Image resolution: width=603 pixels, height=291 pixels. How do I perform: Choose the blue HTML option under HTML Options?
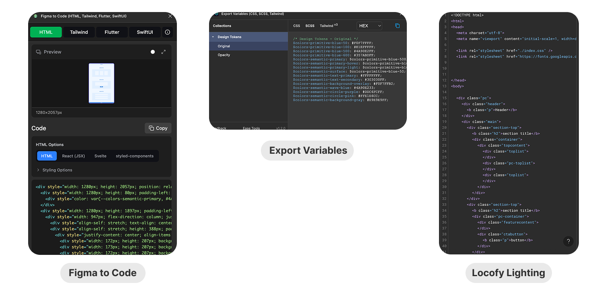47,156
